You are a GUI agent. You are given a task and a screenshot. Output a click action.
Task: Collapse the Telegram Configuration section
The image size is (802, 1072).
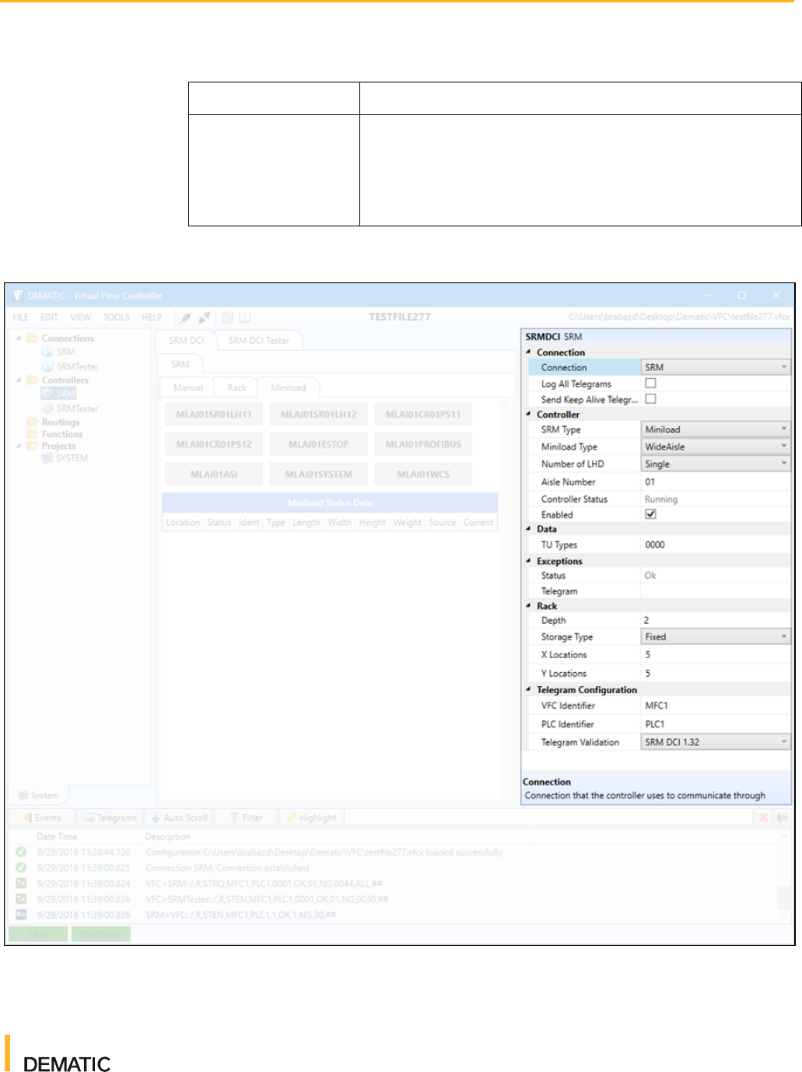click(529, 690)
